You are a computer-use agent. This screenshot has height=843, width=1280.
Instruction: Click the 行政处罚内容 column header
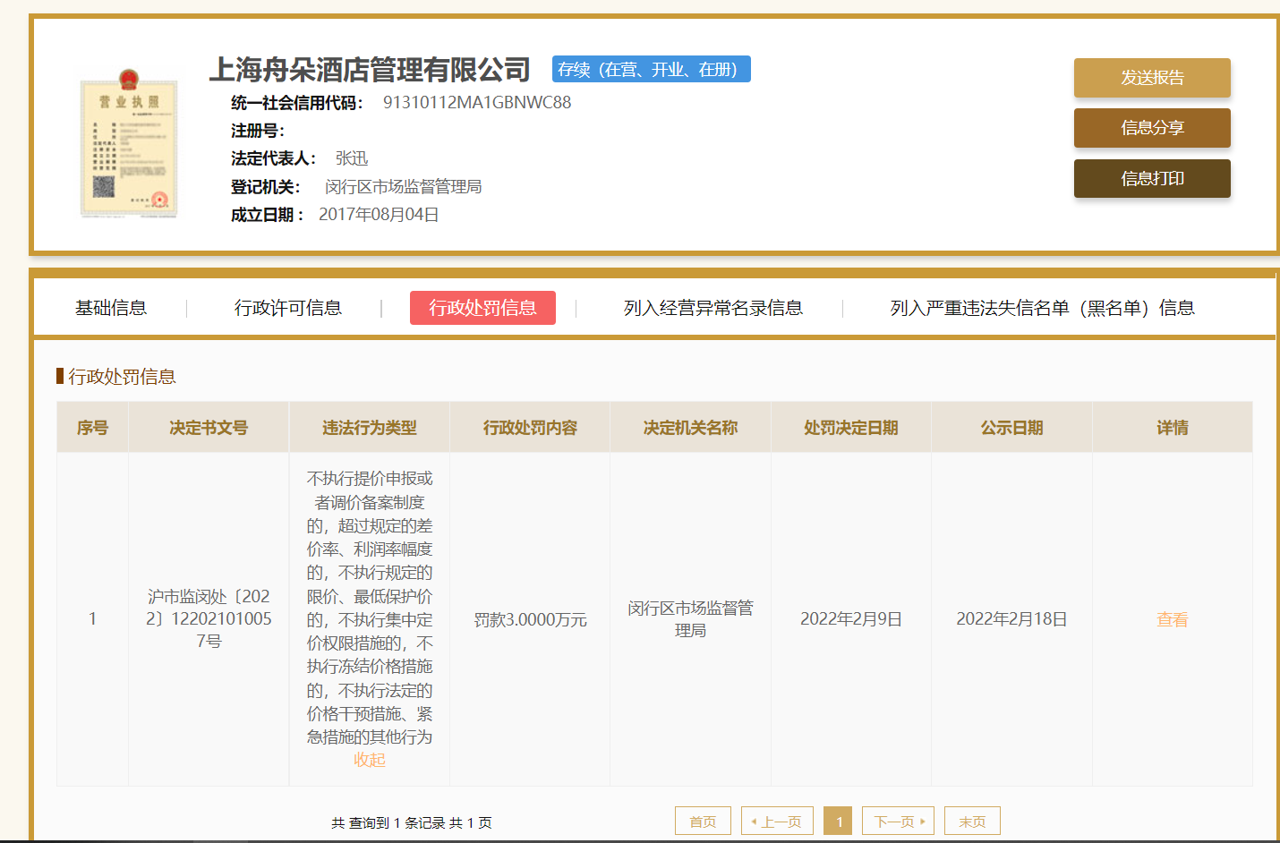tap(530, 428)
